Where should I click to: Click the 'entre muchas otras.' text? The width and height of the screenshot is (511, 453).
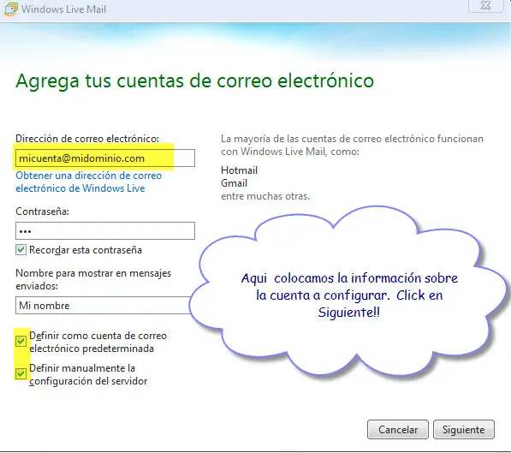[x=265, y=196]
